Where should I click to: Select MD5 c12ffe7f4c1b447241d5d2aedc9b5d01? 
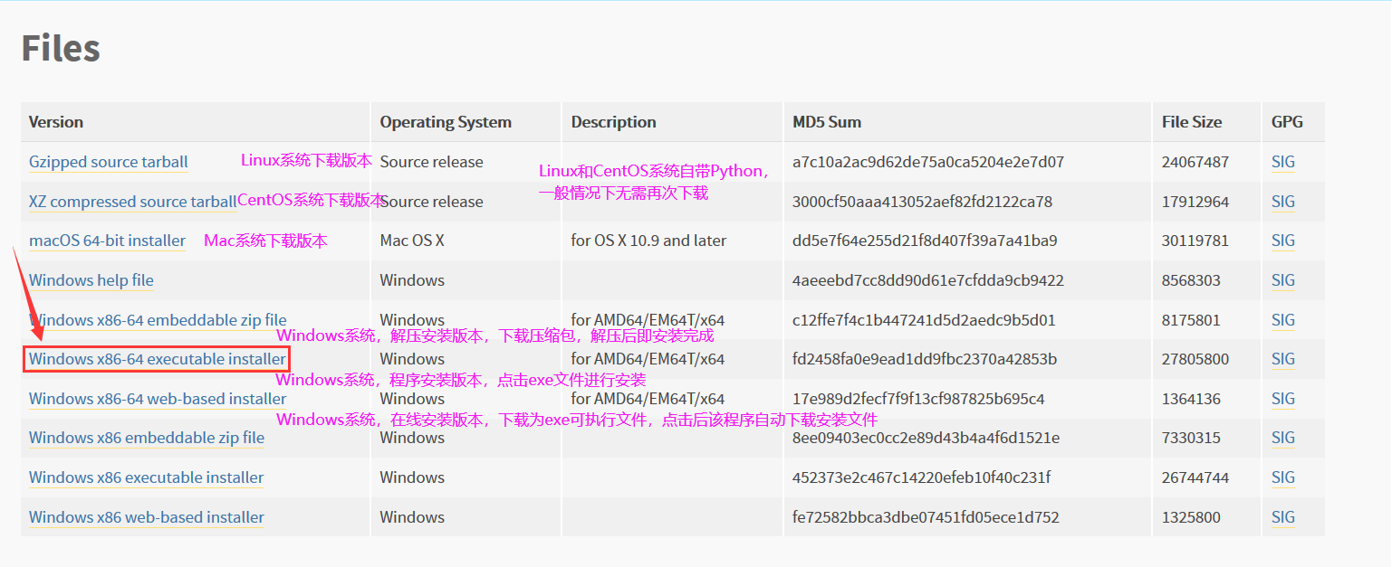point(924,320)
